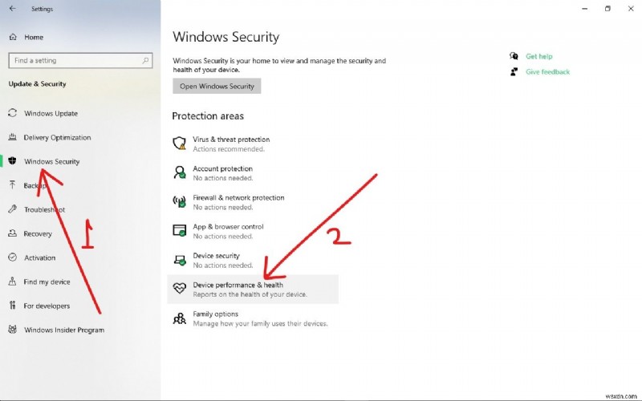This screenshot has width=642, height=401.
Task: Click the Give feedback link
Action: [547, 71]
